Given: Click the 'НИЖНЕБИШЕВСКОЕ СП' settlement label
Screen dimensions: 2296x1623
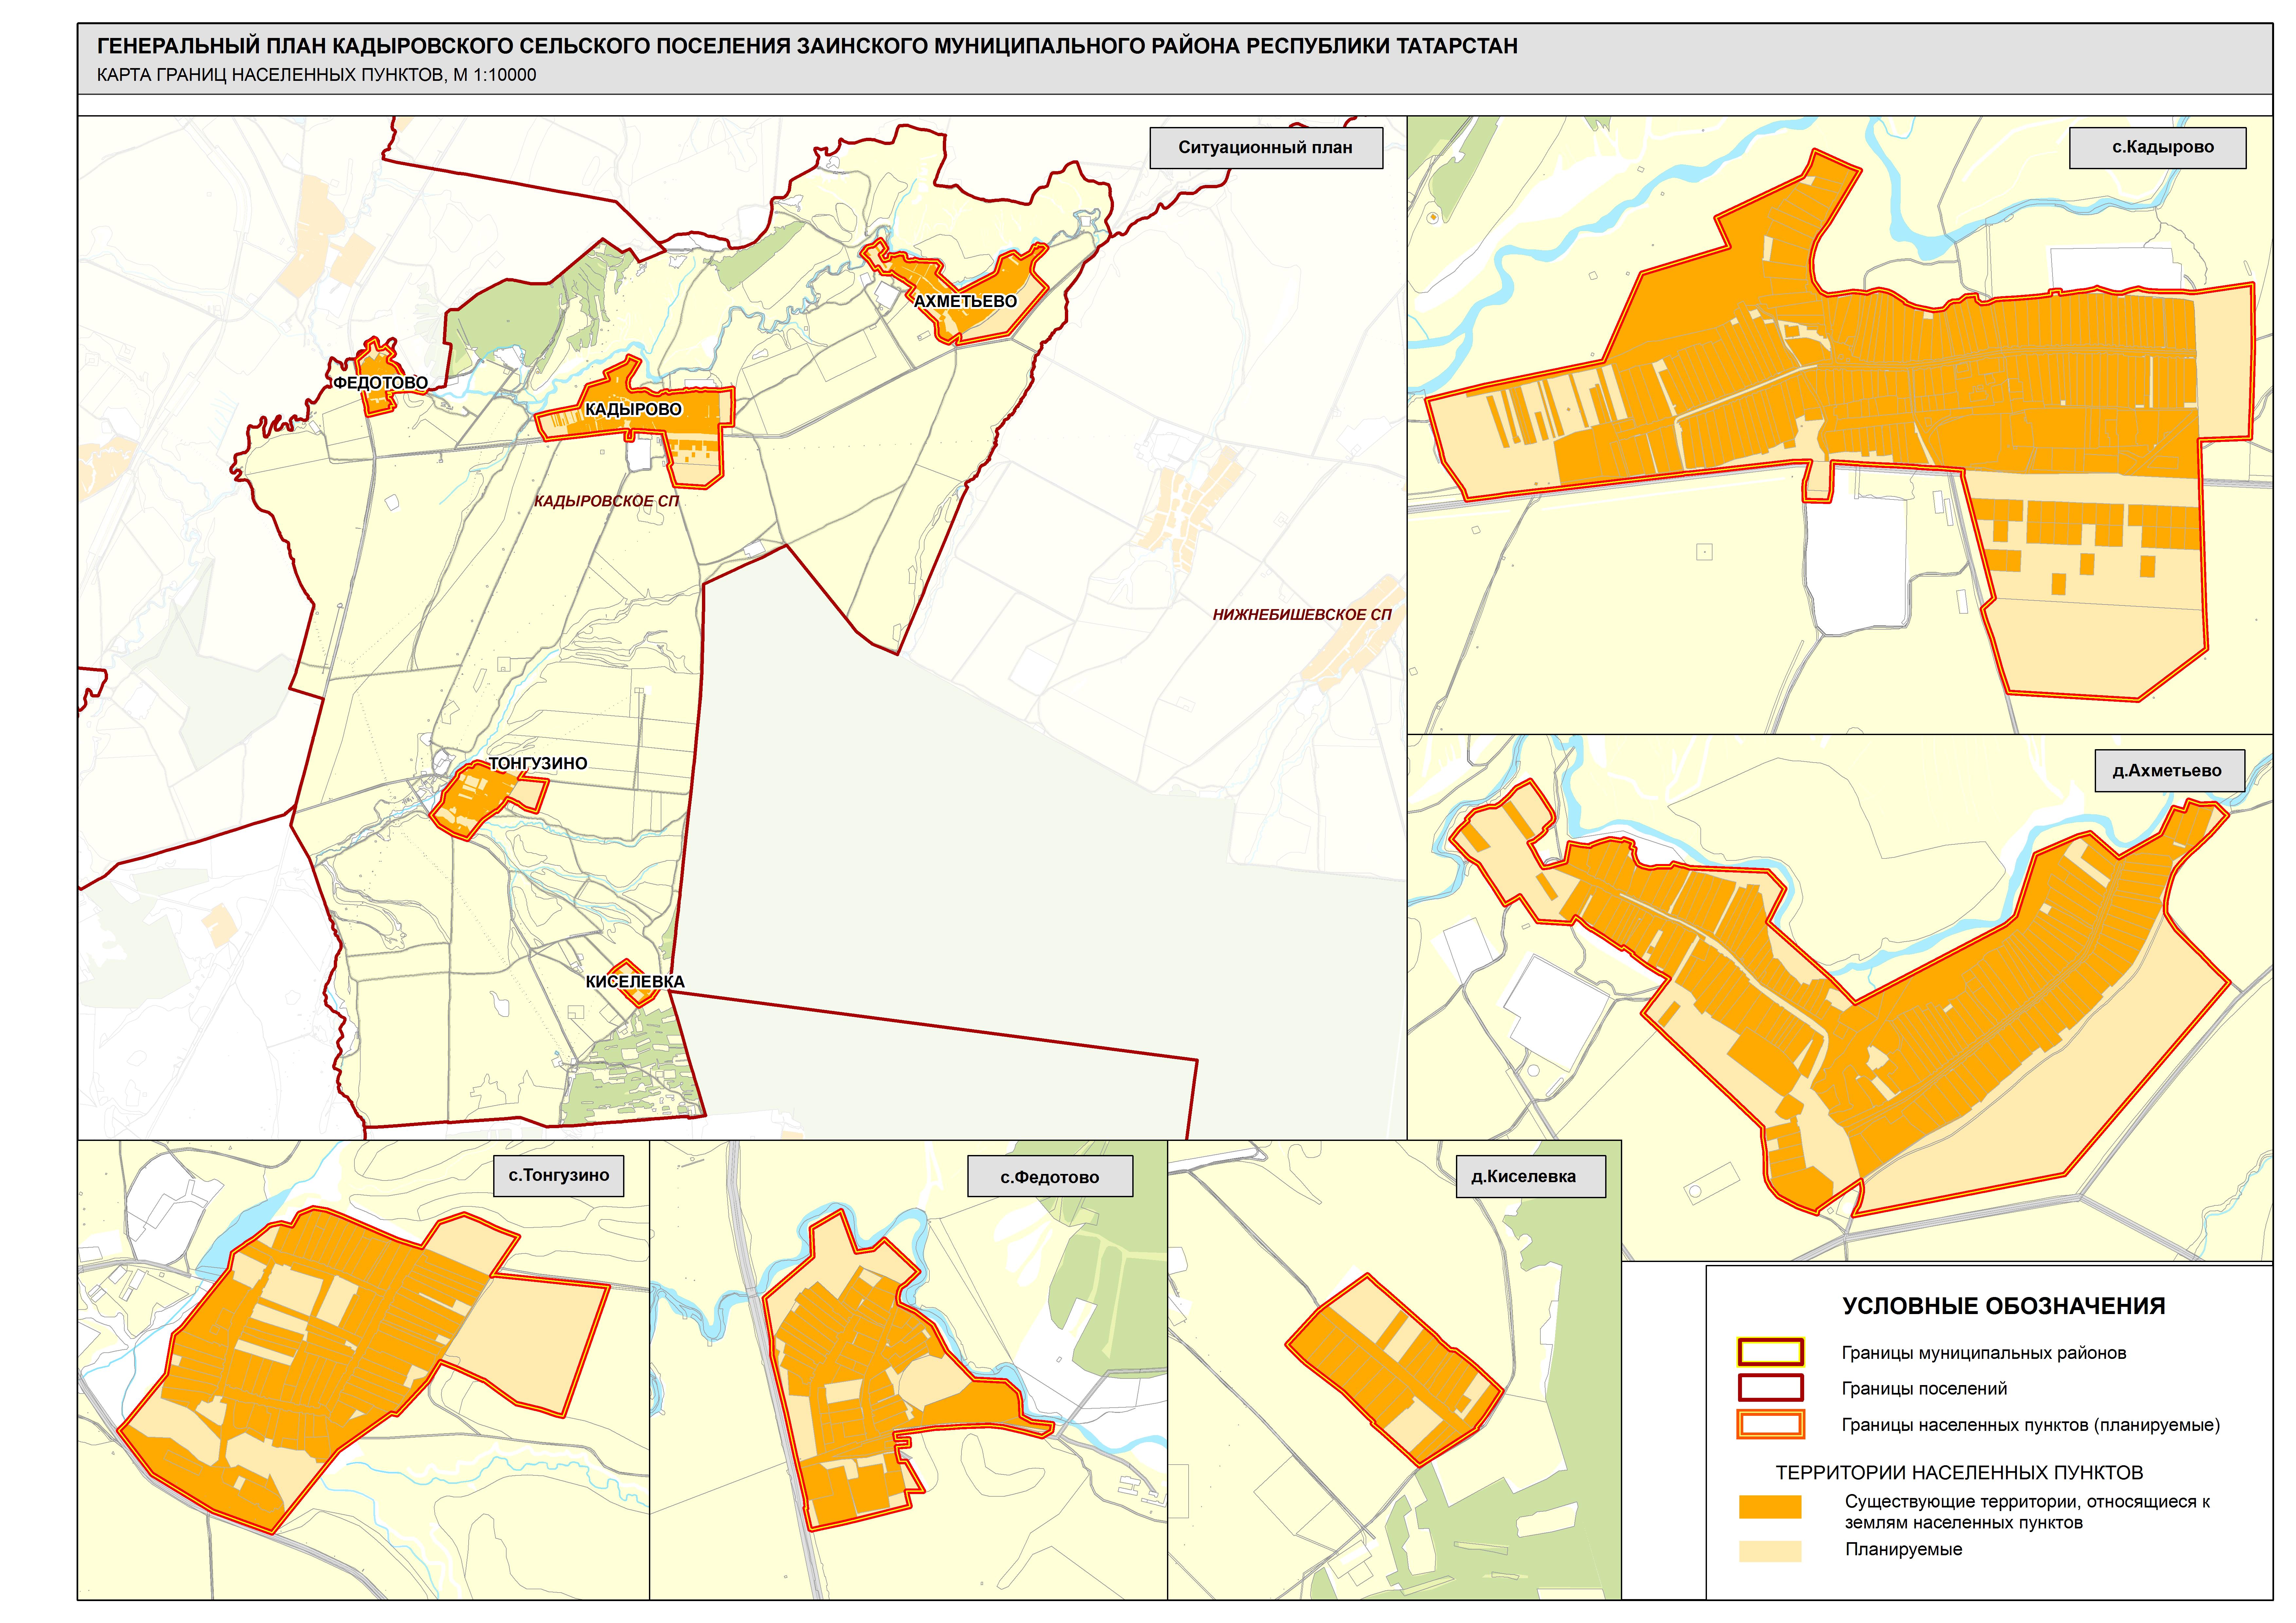Looking at the screenshot, I should click(x=1302, y=615).
